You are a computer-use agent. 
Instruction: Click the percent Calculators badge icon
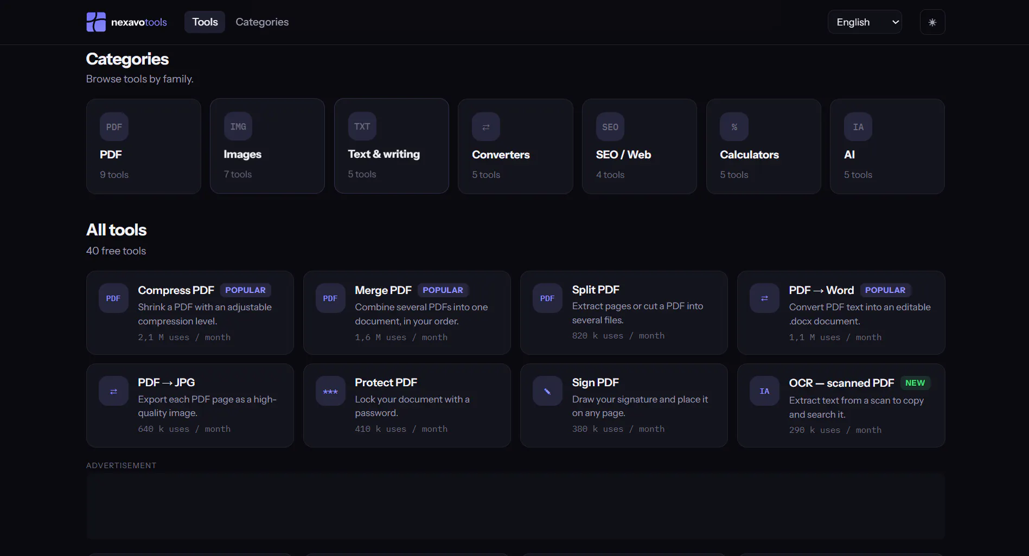tap(734, 127)
